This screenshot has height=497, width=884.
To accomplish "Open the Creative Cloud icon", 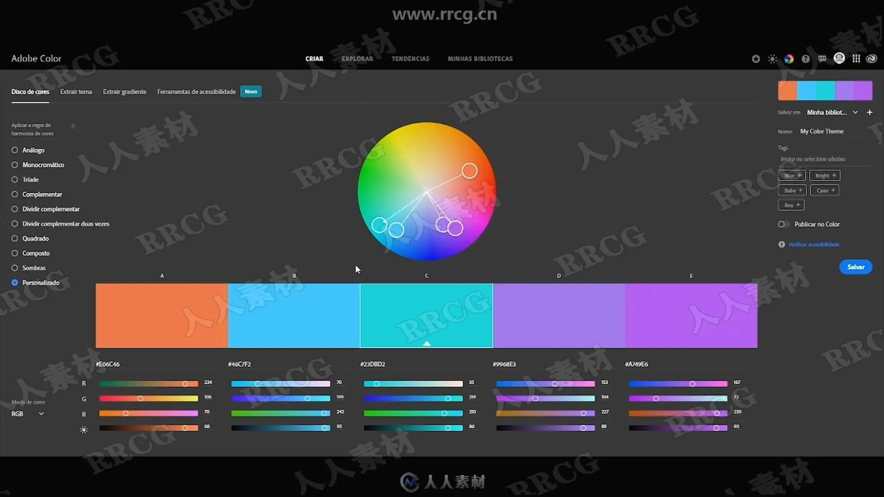I will pos(872,59).
